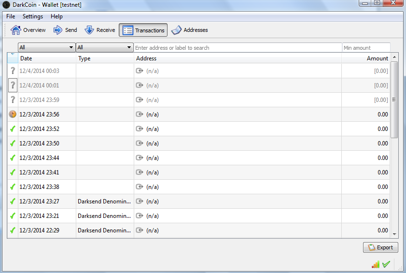The image size is (406, 273).
Task: Click the network connections signal bars icon
Action: [x=376, y=264]
